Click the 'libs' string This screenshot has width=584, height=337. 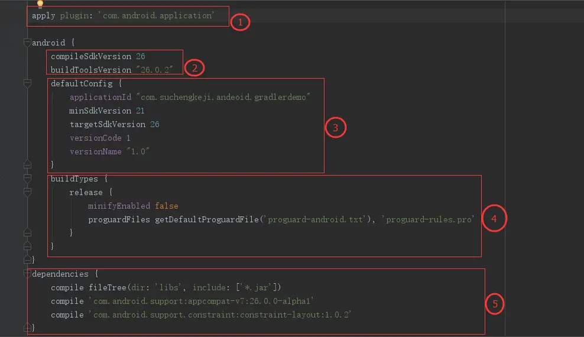[x=168, y=287]
